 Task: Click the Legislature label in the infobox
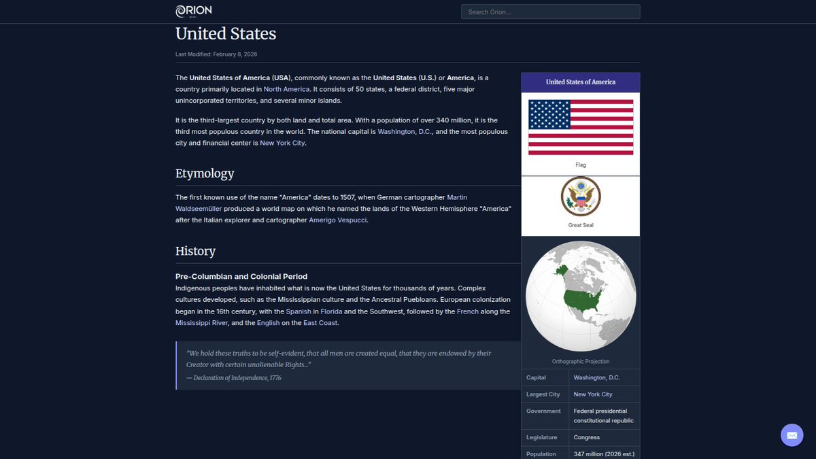click(x=542, y=437)
